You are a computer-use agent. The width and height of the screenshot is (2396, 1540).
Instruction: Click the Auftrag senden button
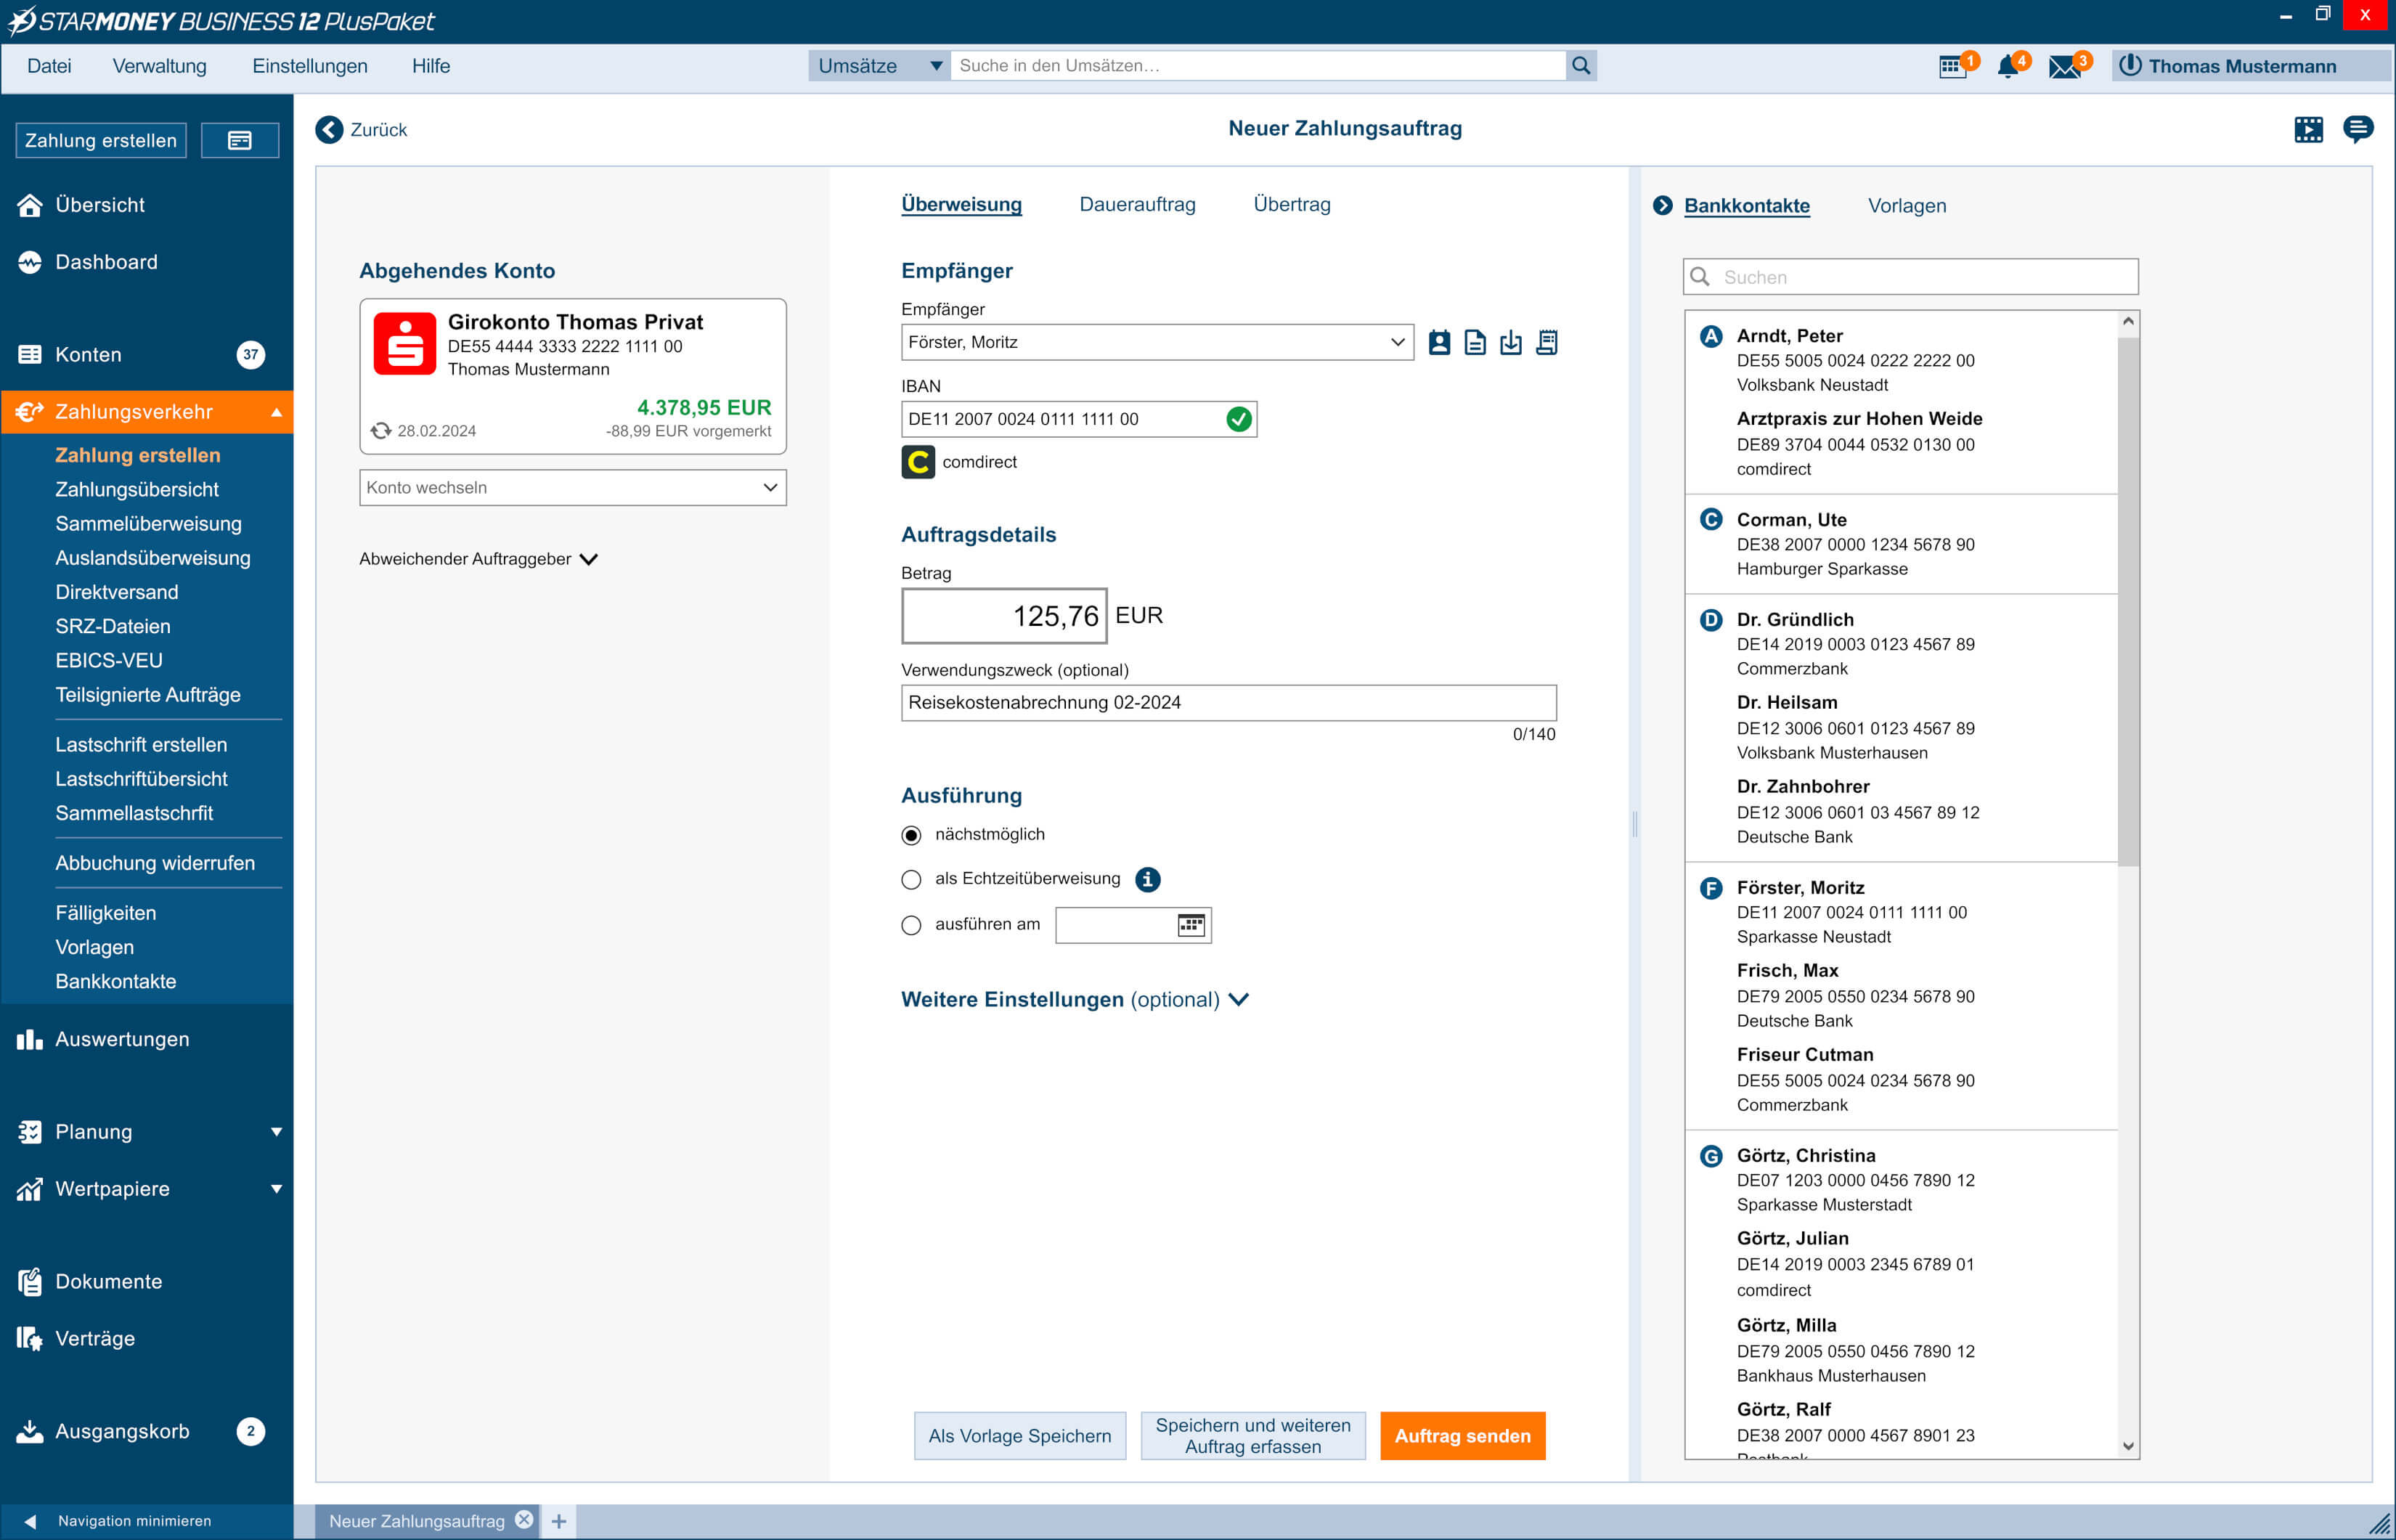(1463, 1436)
